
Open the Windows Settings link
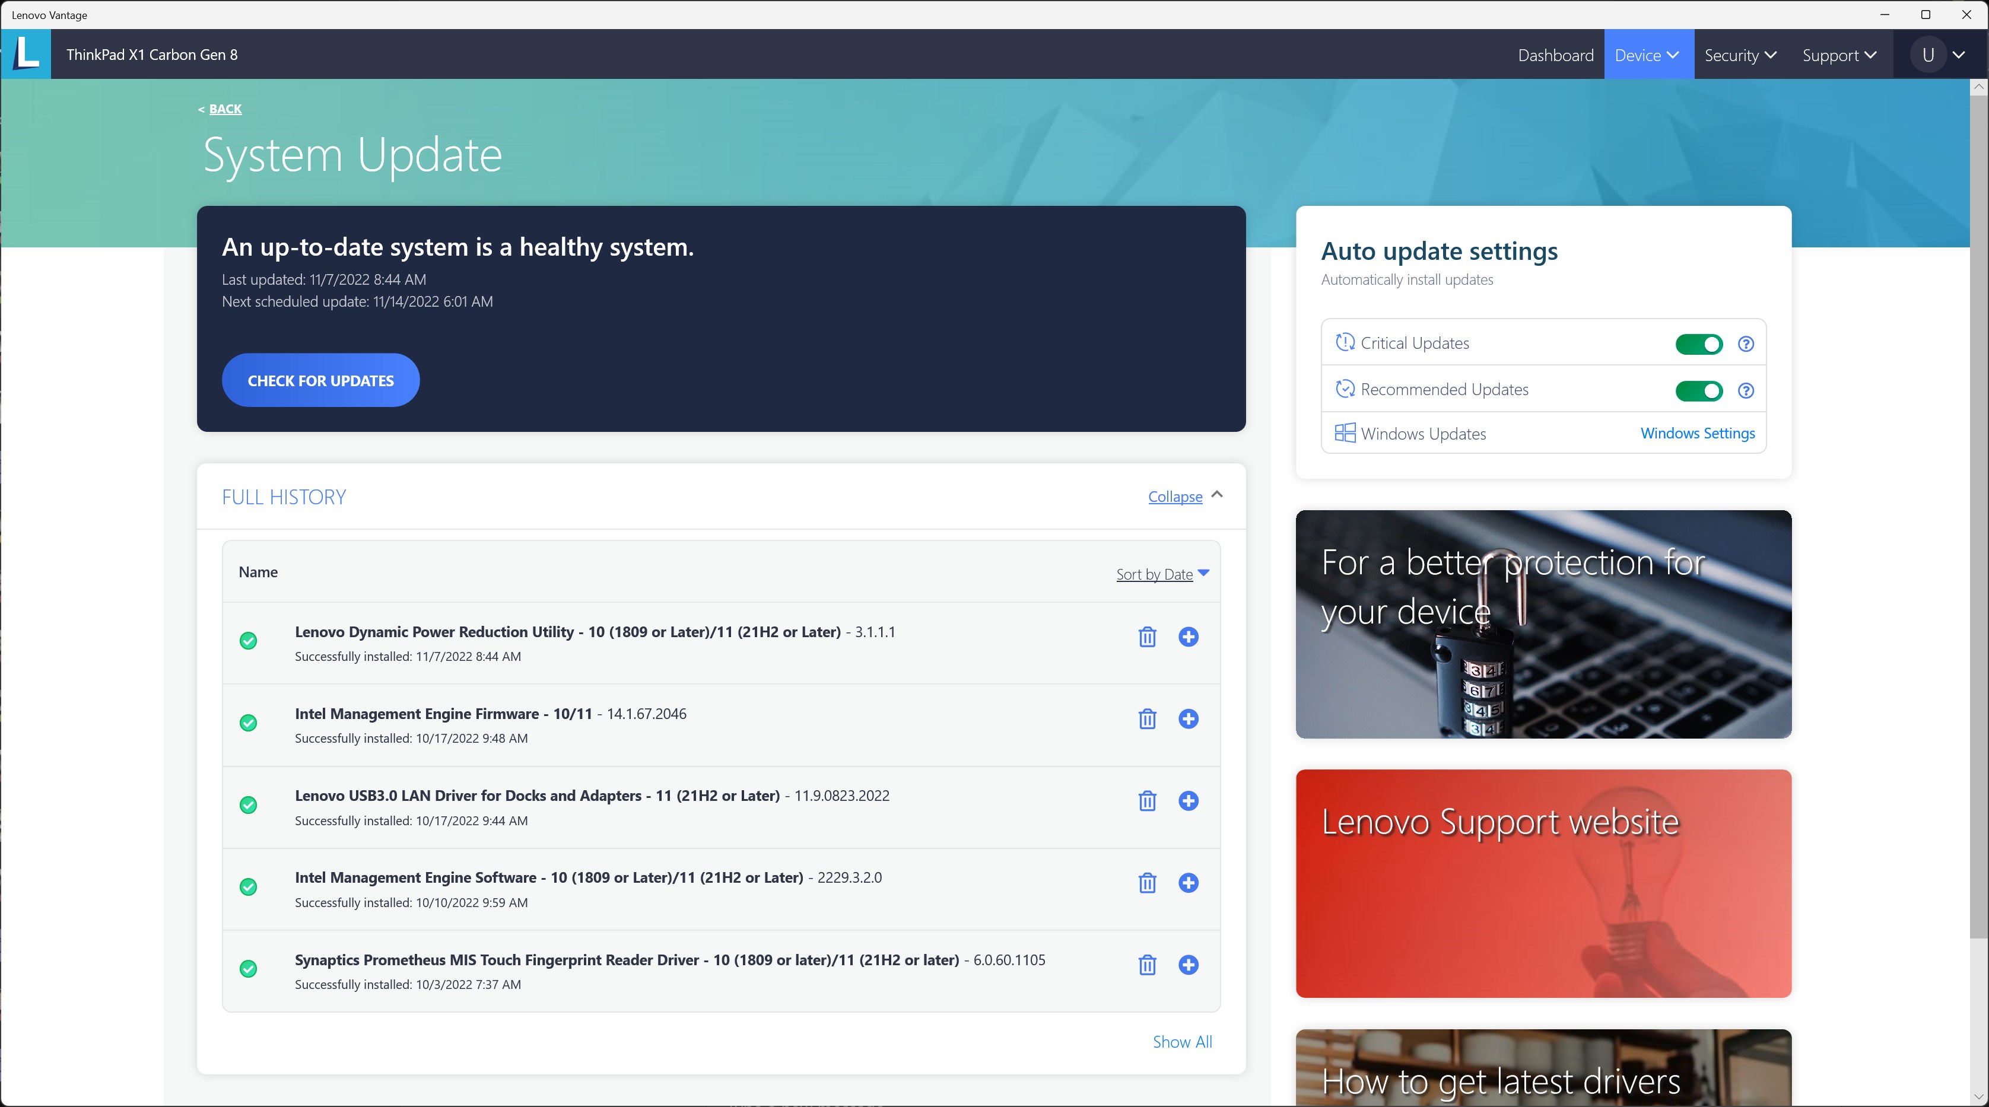1697,433
